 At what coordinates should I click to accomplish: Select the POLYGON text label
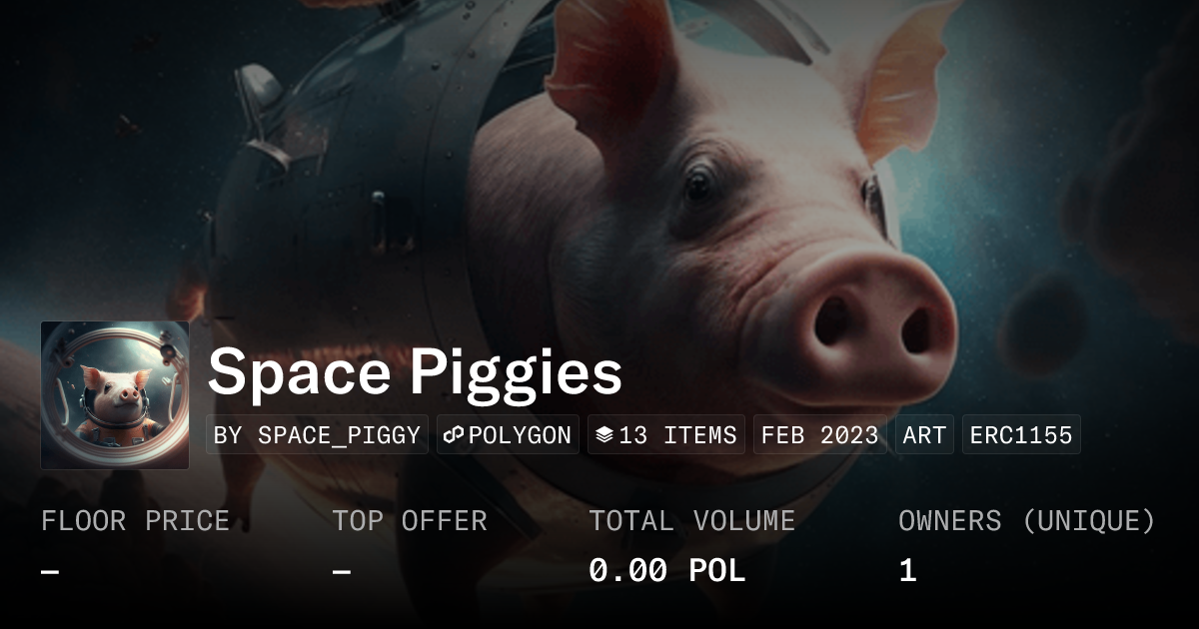tap(520, 435)
